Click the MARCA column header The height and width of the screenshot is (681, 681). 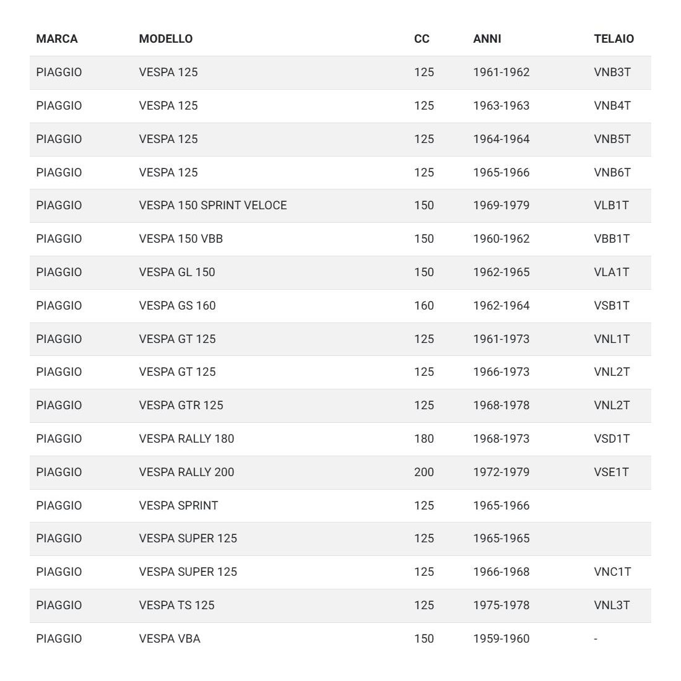click(57, 39)
